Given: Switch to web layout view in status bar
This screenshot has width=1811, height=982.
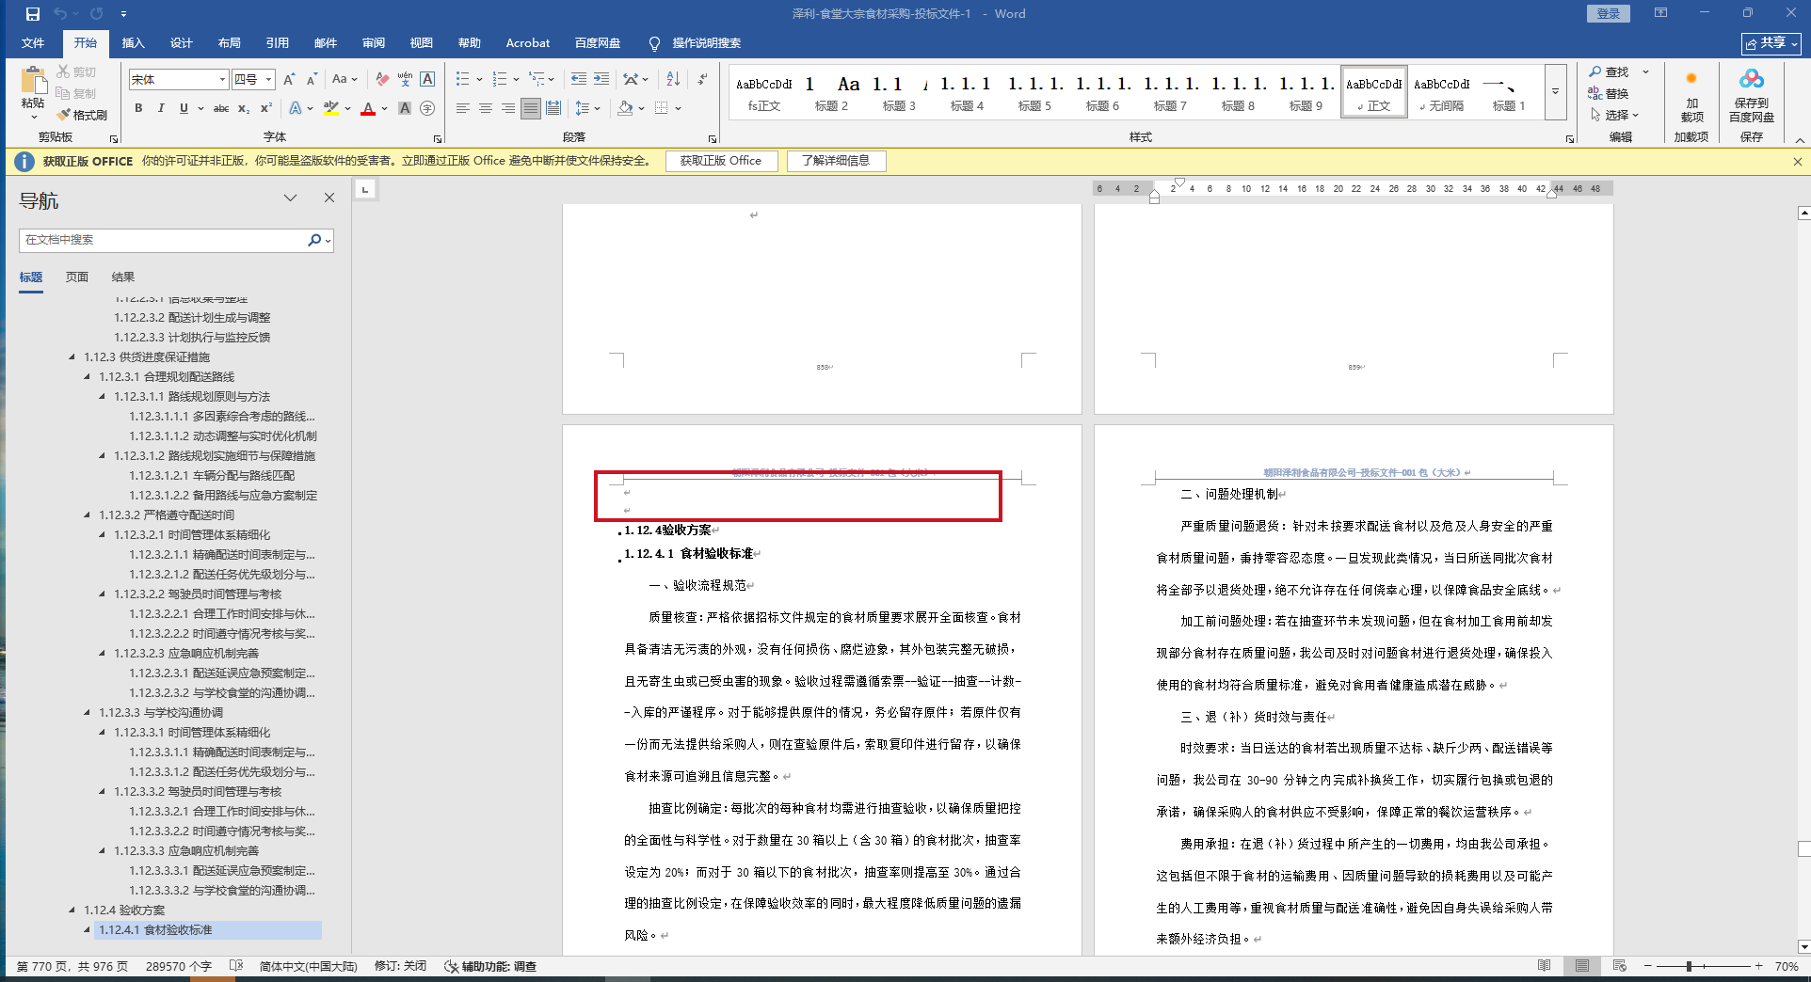Looking at the screenshot, I should (1619, 966).
